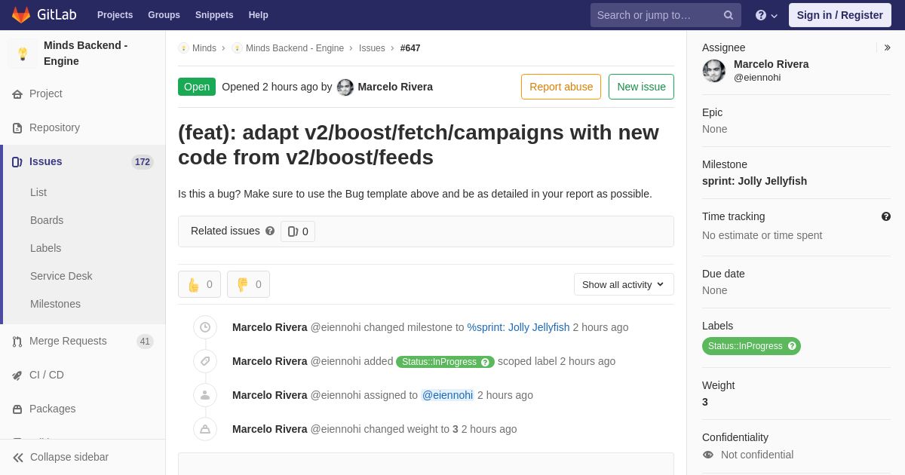
Task: Open Show all activity dropdown
Action: pyautogui.click(x=624, y=284)
